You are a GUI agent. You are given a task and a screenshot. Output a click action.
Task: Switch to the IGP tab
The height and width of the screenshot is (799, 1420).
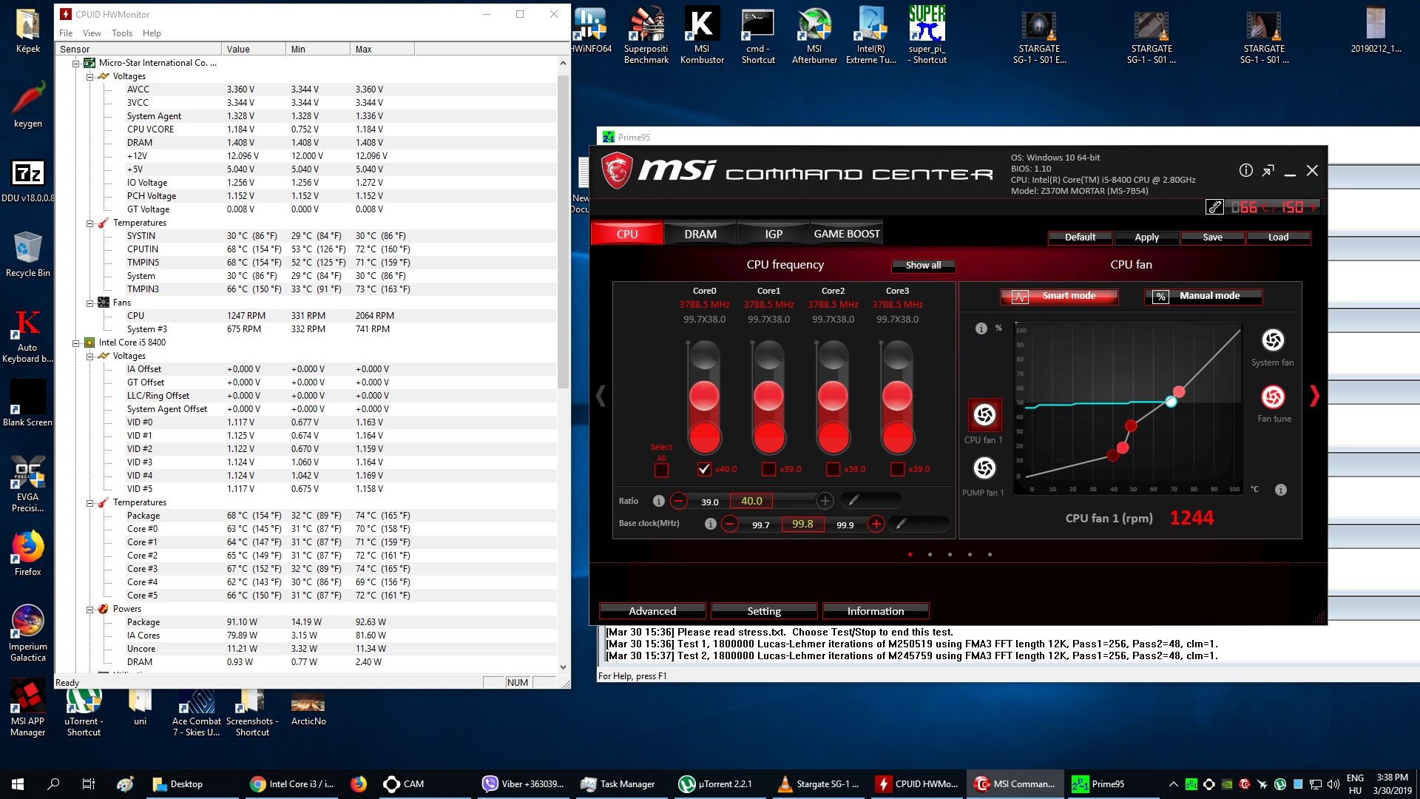(774, 234)
